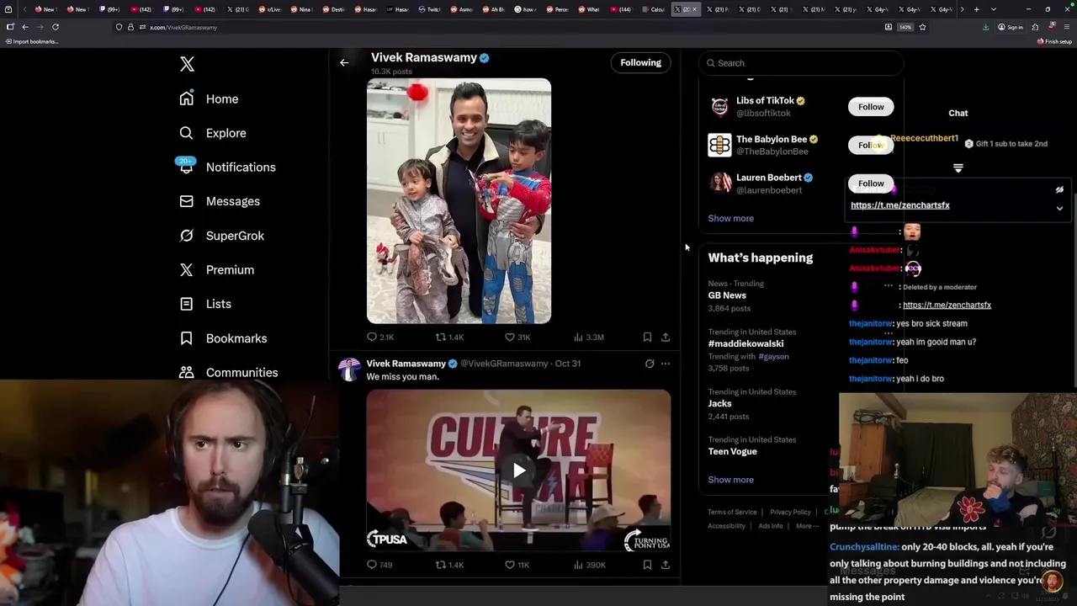Reply to the 'We miss you man' post
1077x606 pixels.
pyautogui.click(x=379, y=565)
